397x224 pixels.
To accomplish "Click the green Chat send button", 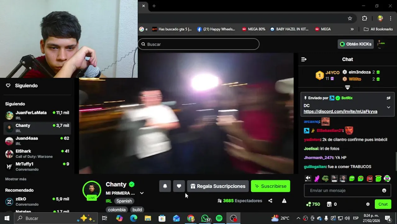I will pyautogui.click(x=383, y=204).
